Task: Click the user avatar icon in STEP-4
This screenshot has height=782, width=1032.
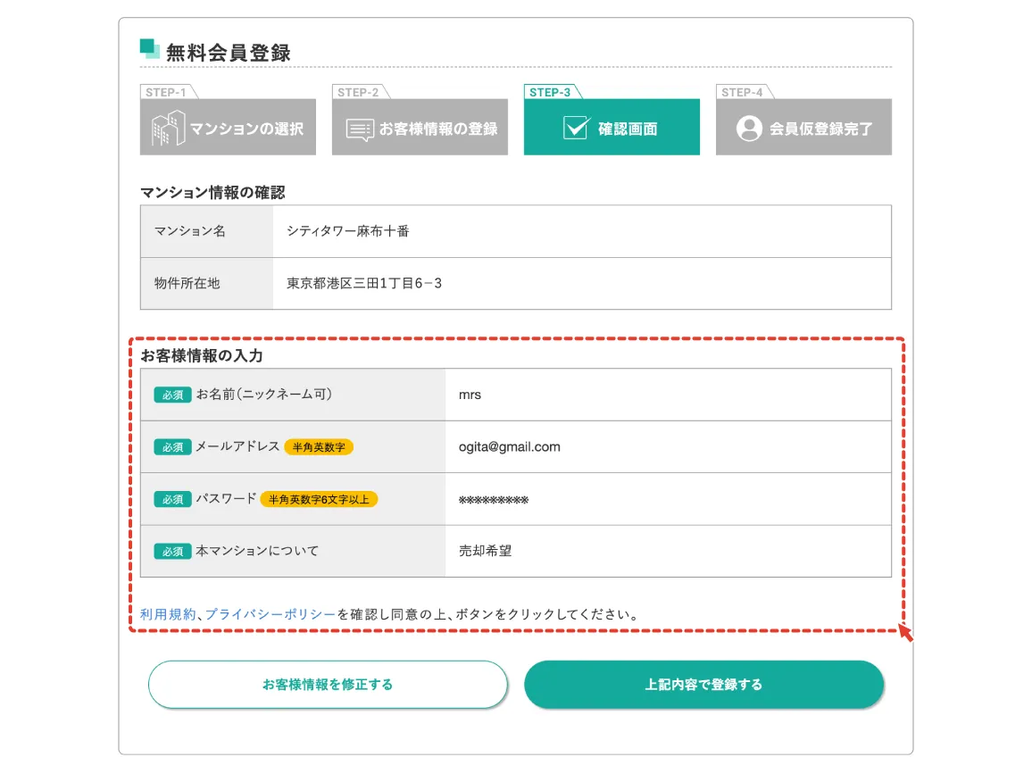Action: click(749, 129)
